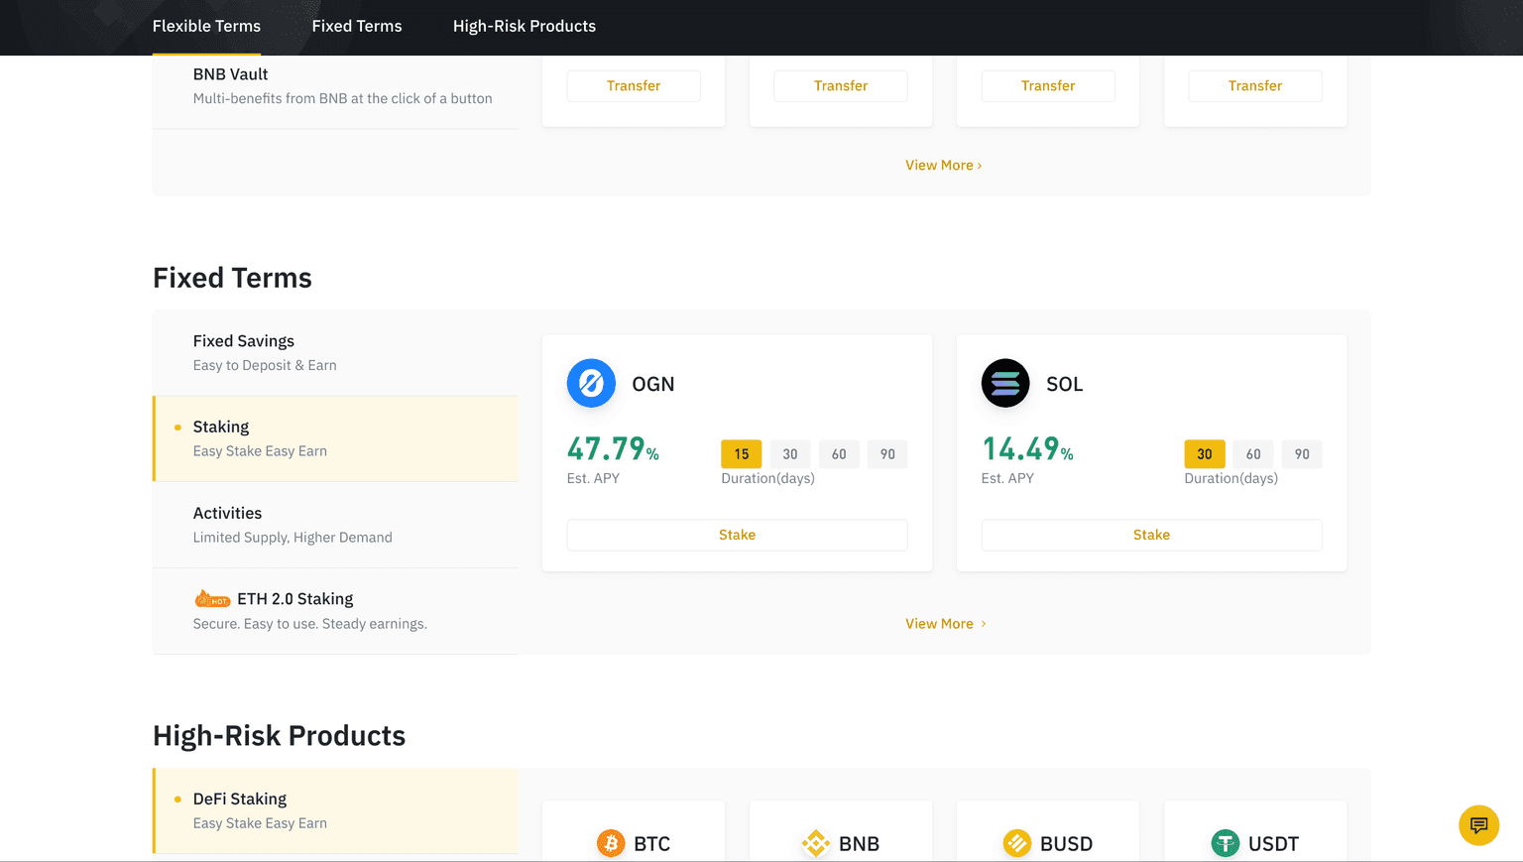Click the BUSD coin icon
1523x862 pixels.
pos(1017,843)
